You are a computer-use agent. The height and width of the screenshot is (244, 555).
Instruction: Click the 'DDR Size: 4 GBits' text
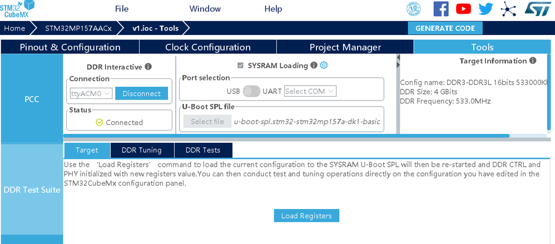428,92
